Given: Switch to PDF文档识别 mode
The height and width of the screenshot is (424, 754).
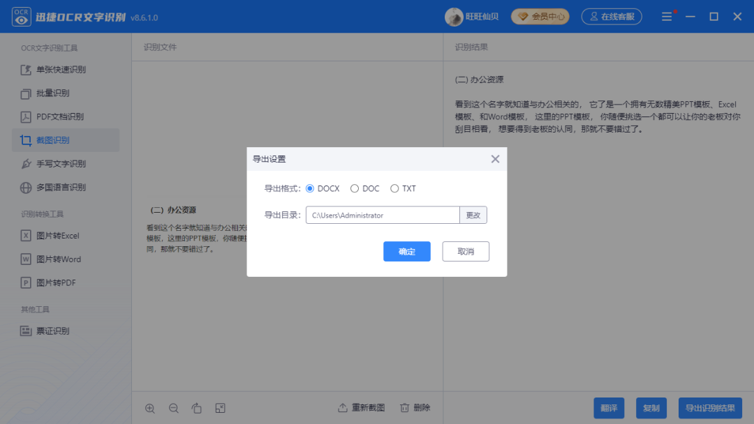Looking at the screenshot, I should [x=56, y=116].
